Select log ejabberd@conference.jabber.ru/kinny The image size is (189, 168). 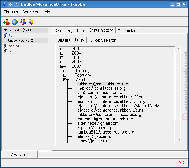click(x=112, y=101)
